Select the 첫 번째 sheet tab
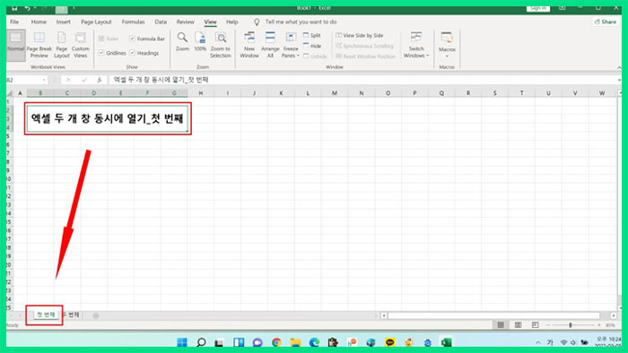 46,315
